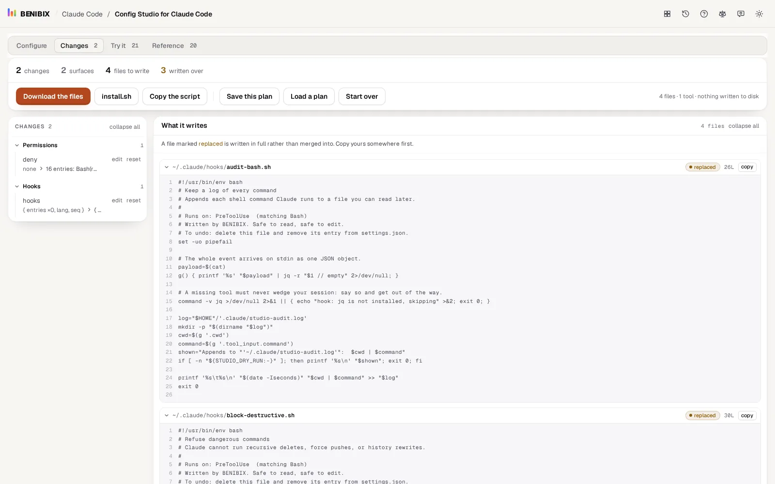Copy the block-destructive.sh file contents
Viewport: 775px width, 484px height.
(747, 415)
